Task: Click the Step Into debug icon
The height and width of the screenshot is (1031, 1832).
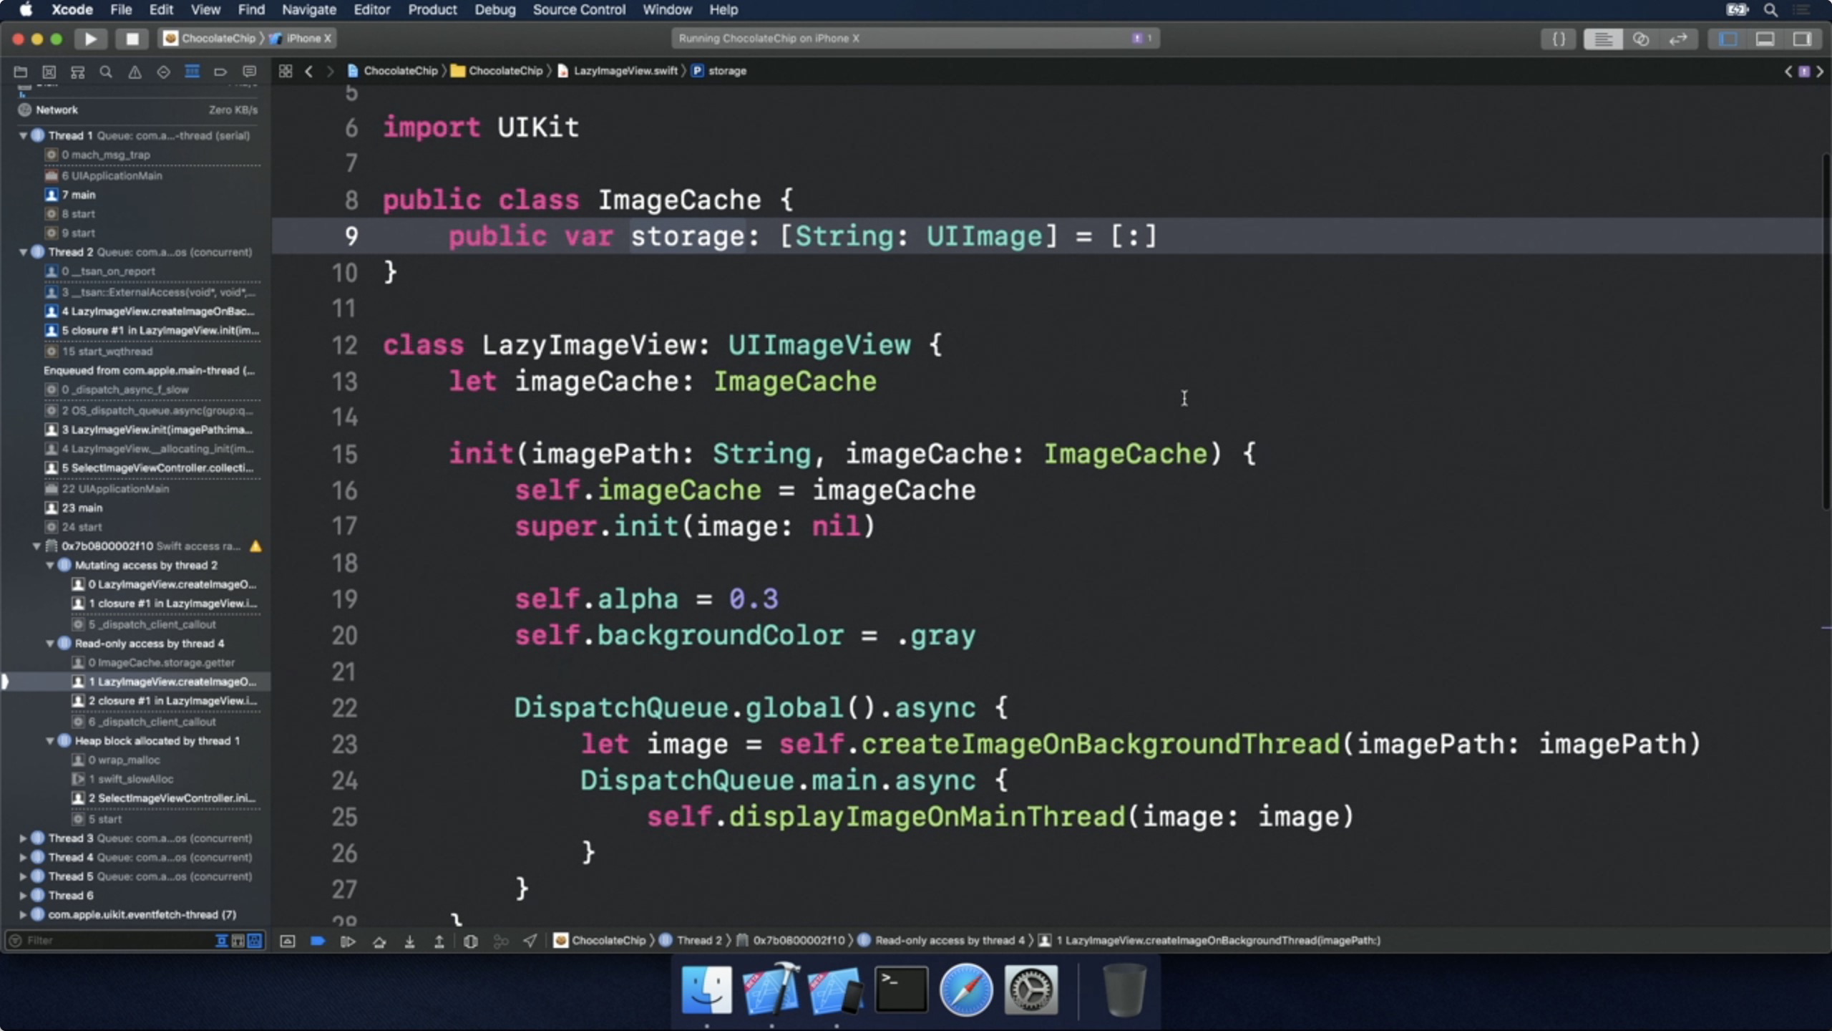Action: tap(409, 941)
